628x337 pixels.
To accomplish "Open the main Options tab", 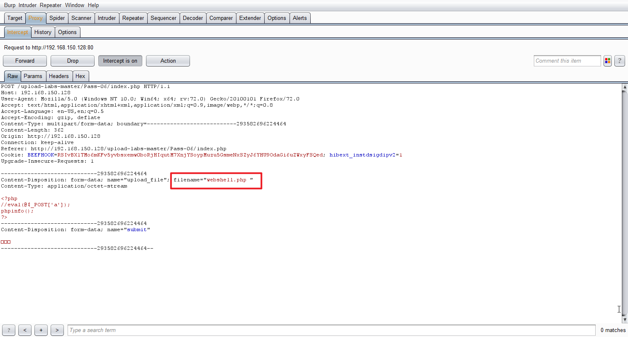I will click(277, 18).
